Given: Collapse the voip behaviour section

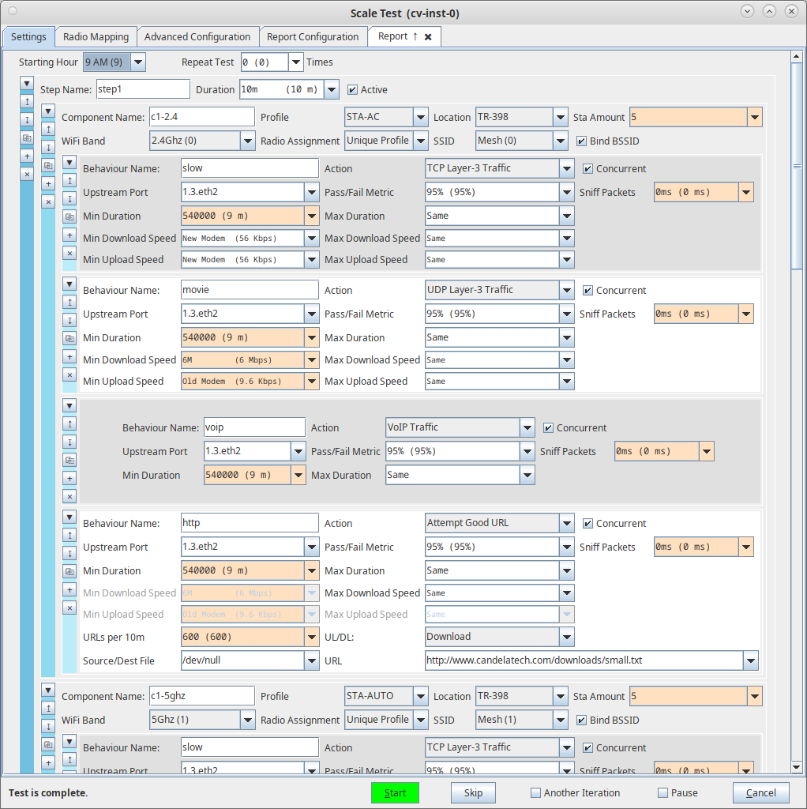Looking at the screenshot, I should click(69, 405).
